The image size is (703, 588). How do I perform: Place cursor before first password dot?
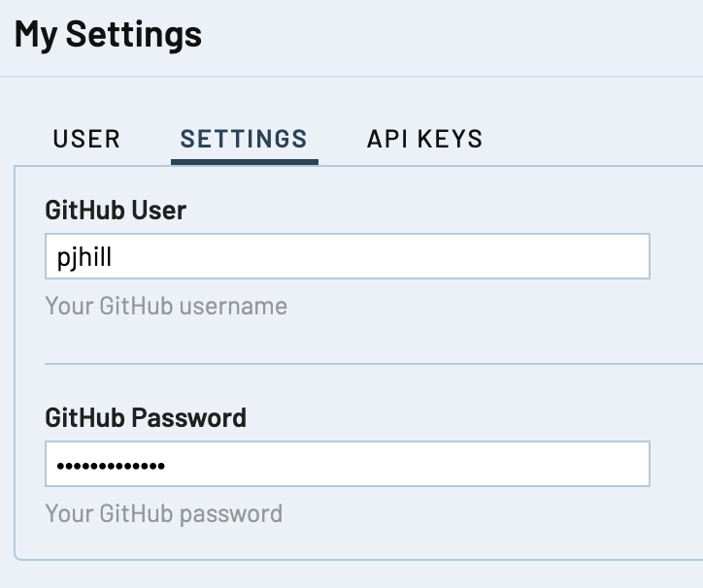(56, 466)
